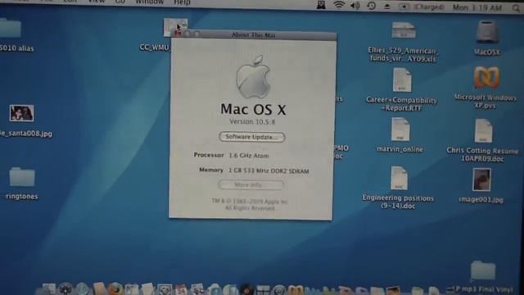Open the Help menu
The height and width of the screenshot is (295, 524).
(182, 2)
